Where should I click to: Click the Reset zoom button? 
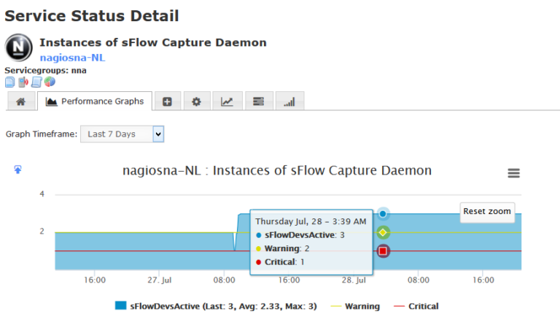coord(487,212)
